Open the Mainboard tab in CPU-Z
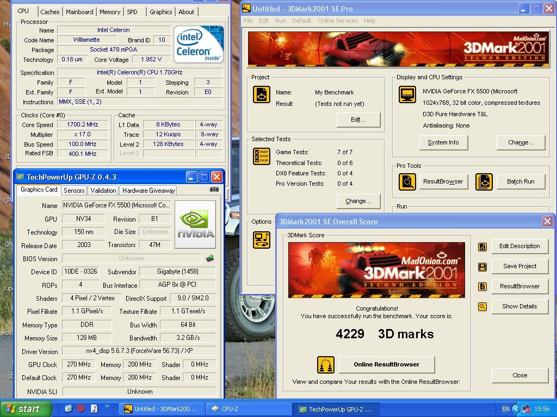Viewport: 557px width, 417px height. [79, 12]
